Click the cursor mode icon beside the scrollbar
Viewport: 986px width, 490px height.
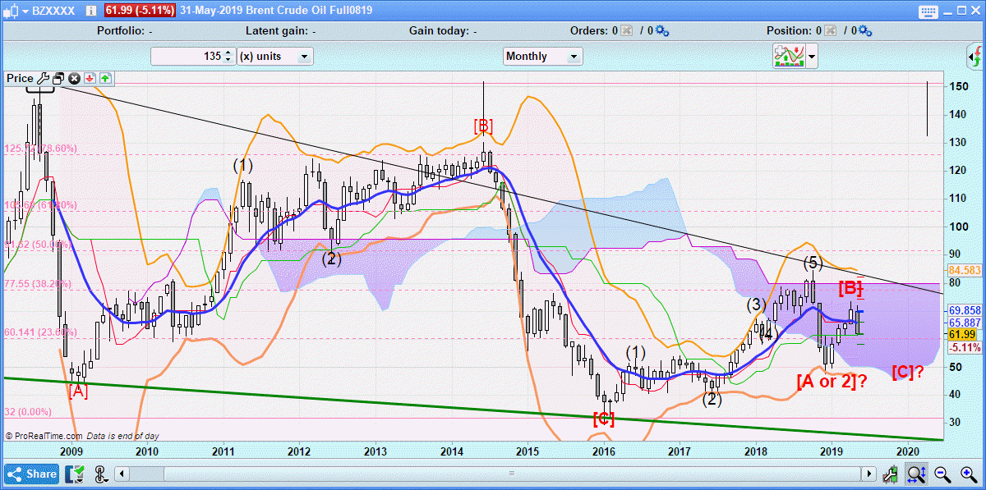(x=100, y=474)
